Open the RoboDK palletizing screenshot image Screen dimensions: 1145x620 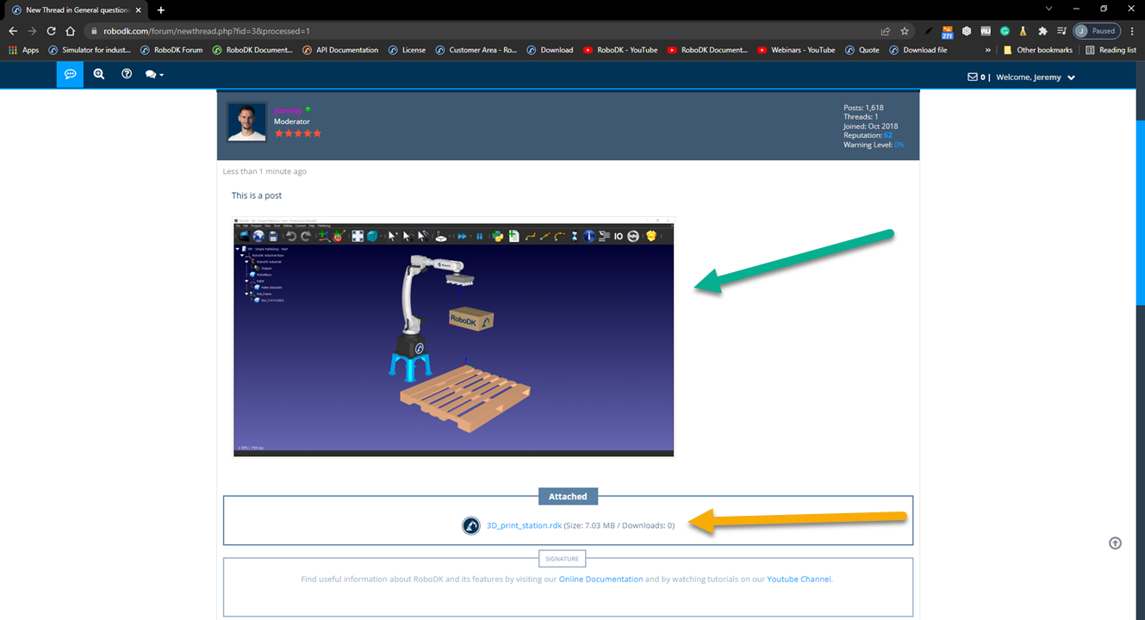click(x=453, y=337)
